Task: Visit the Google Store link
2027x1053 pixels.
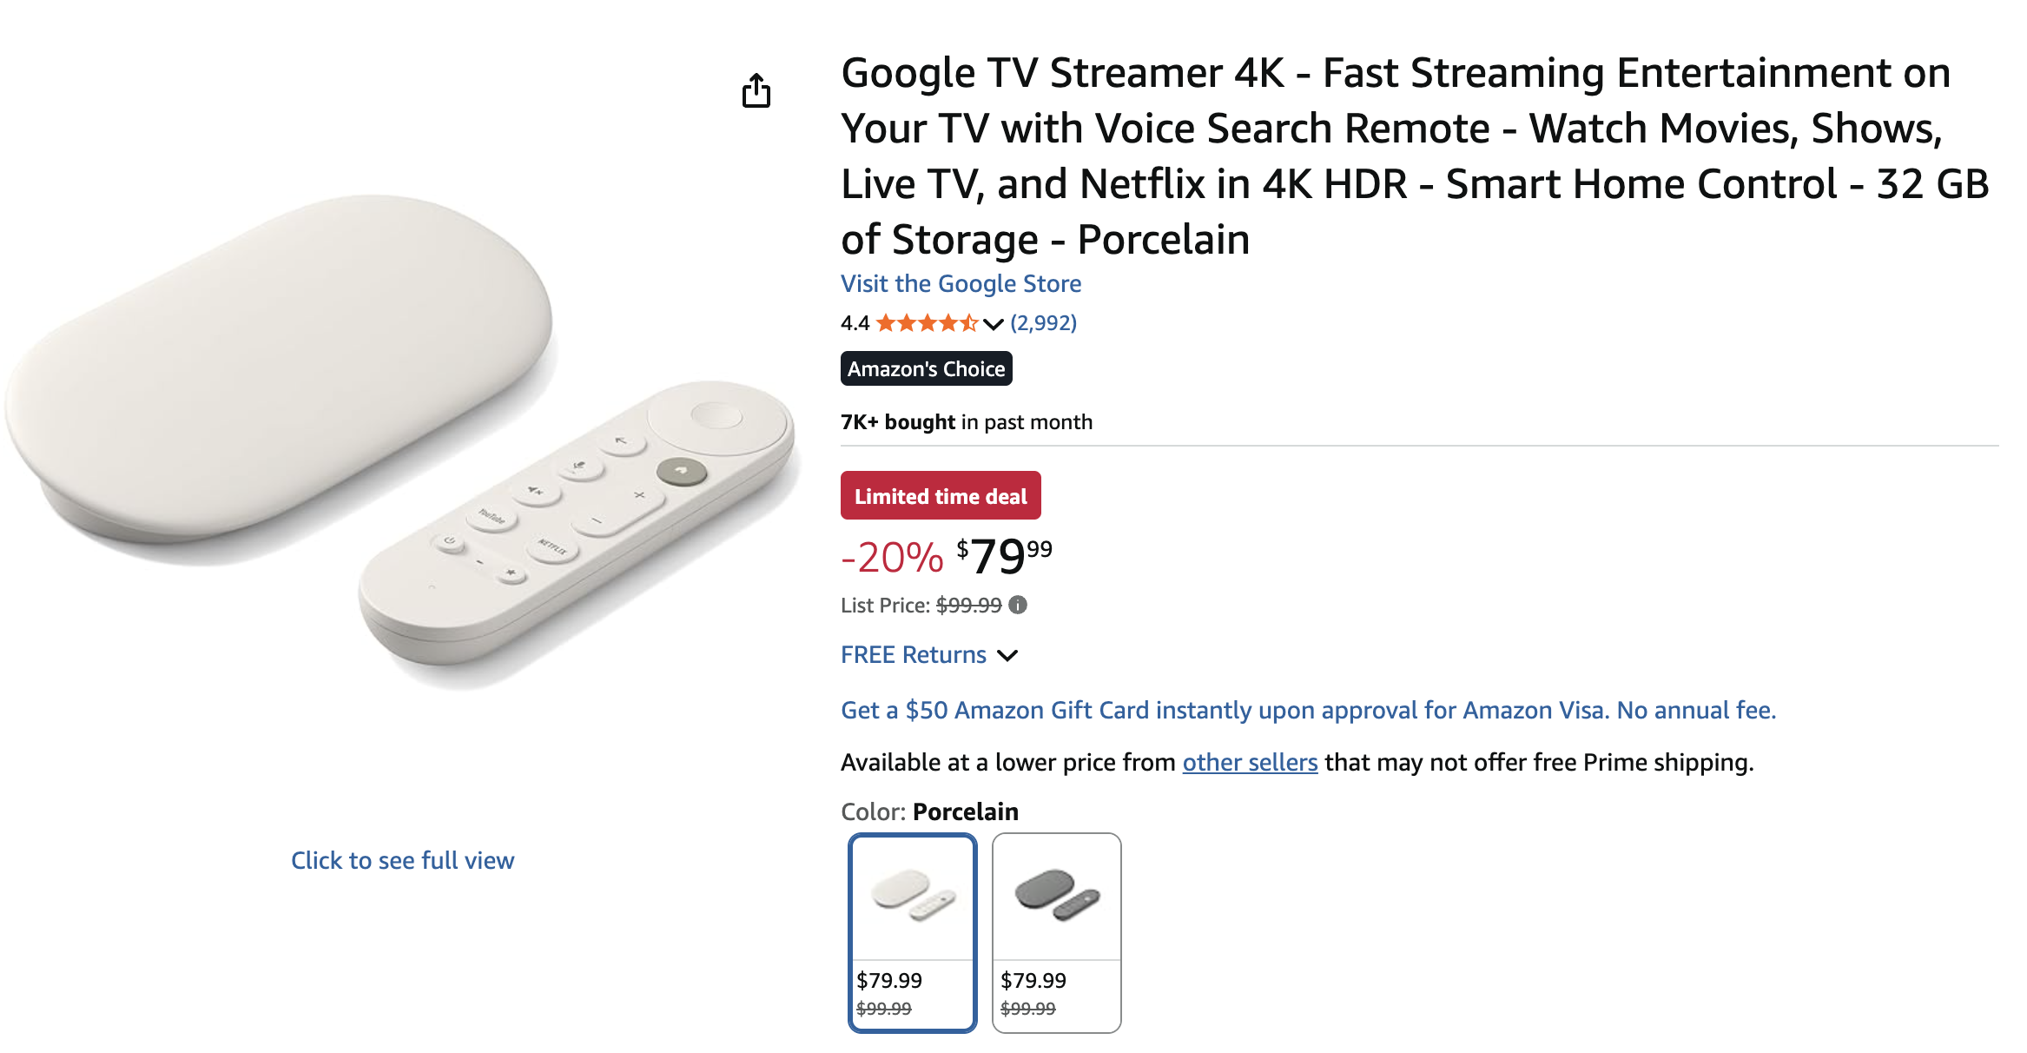Action: point(961,283)
